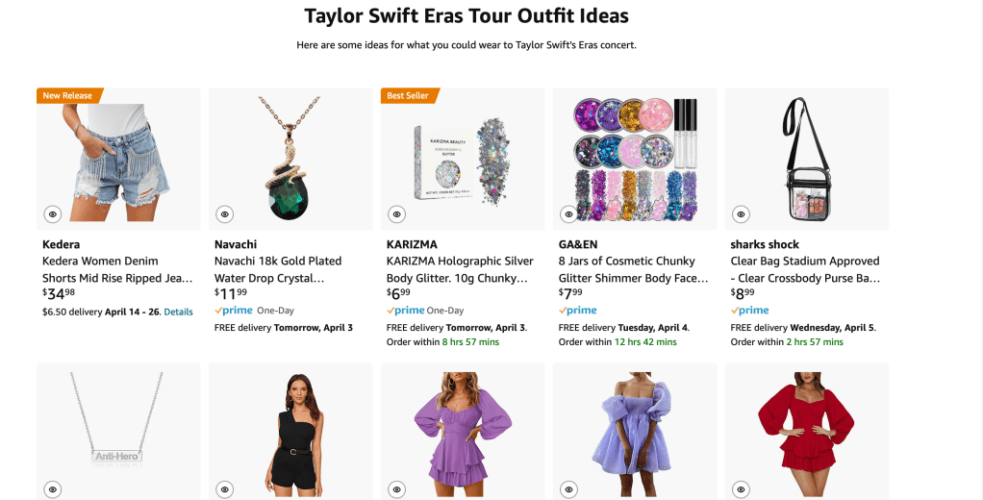983x500 pixels.
Task: Click quick-look eye icon on red romper
Action: (741, 489)
